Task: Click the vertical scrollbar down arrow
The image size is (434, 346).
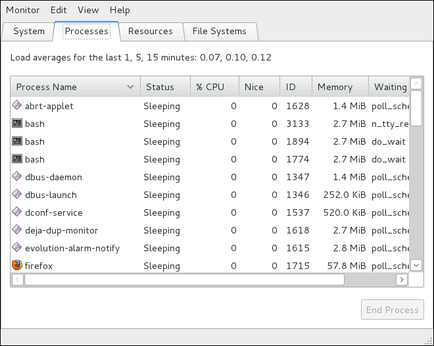Action: click(416, 265)
